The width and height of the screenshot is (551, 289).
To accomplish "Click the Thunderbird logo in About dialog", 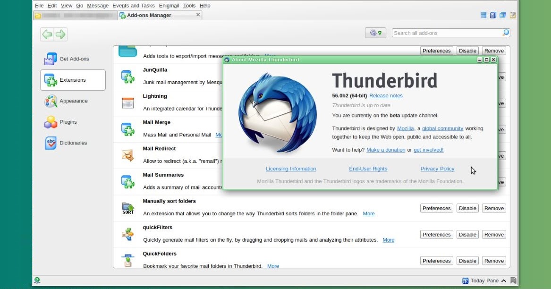I will pyautogui.click(x=278, y=112).
